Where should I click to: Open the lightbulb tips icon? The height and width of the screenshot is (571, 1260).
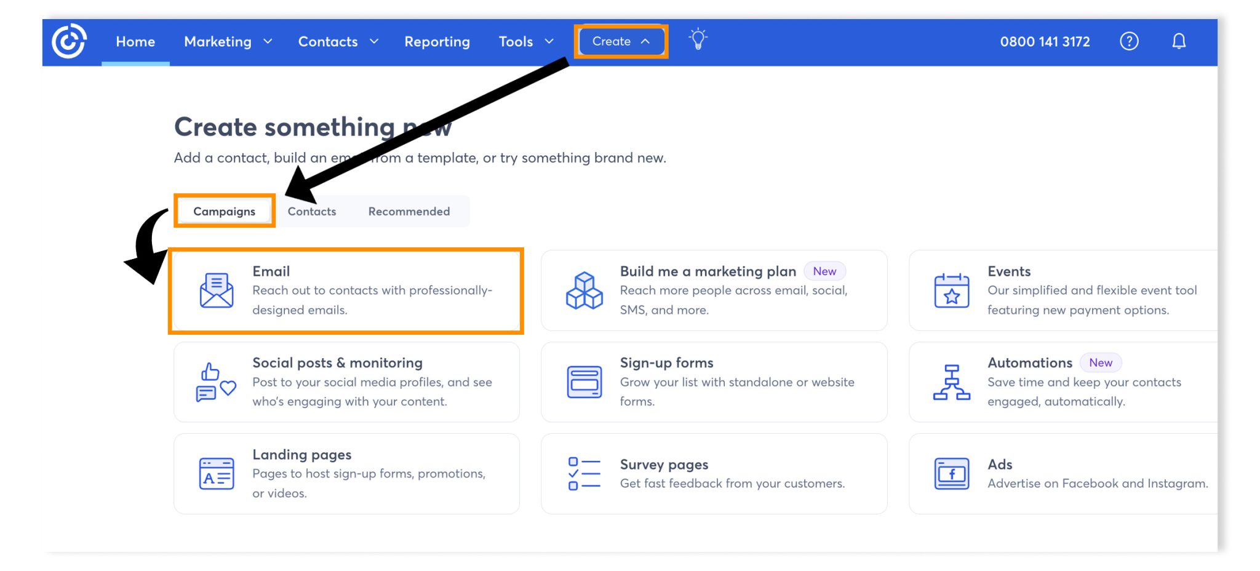point(698,41)
